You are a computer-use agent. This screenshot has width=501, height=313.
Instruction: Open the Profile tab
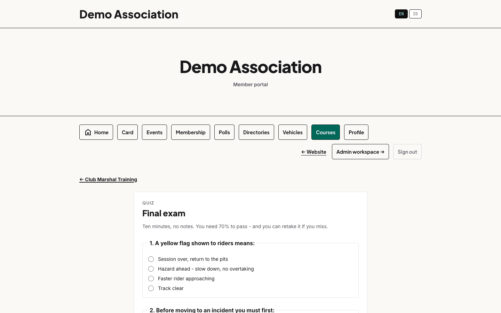pos(356,132)
